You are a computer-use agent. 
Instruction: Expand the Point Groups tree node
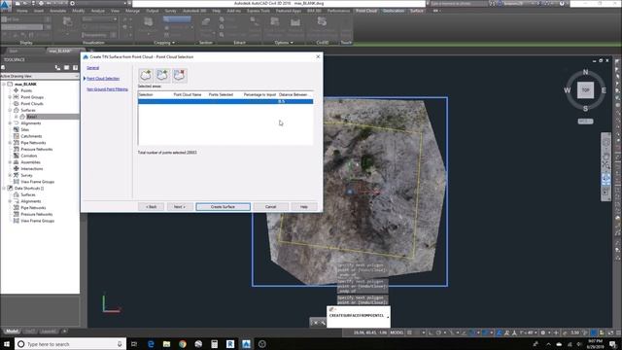point(10,97)
